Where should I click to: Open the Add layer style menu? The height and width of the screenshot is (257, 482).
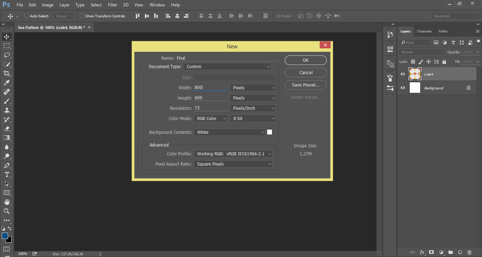422,252
